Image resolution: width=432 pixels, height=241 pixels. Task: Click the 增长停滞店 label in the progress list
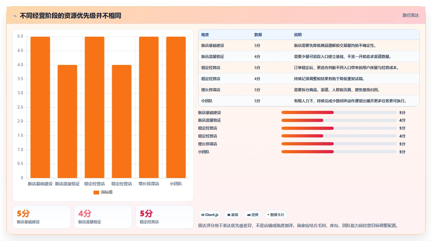(208, 144)
